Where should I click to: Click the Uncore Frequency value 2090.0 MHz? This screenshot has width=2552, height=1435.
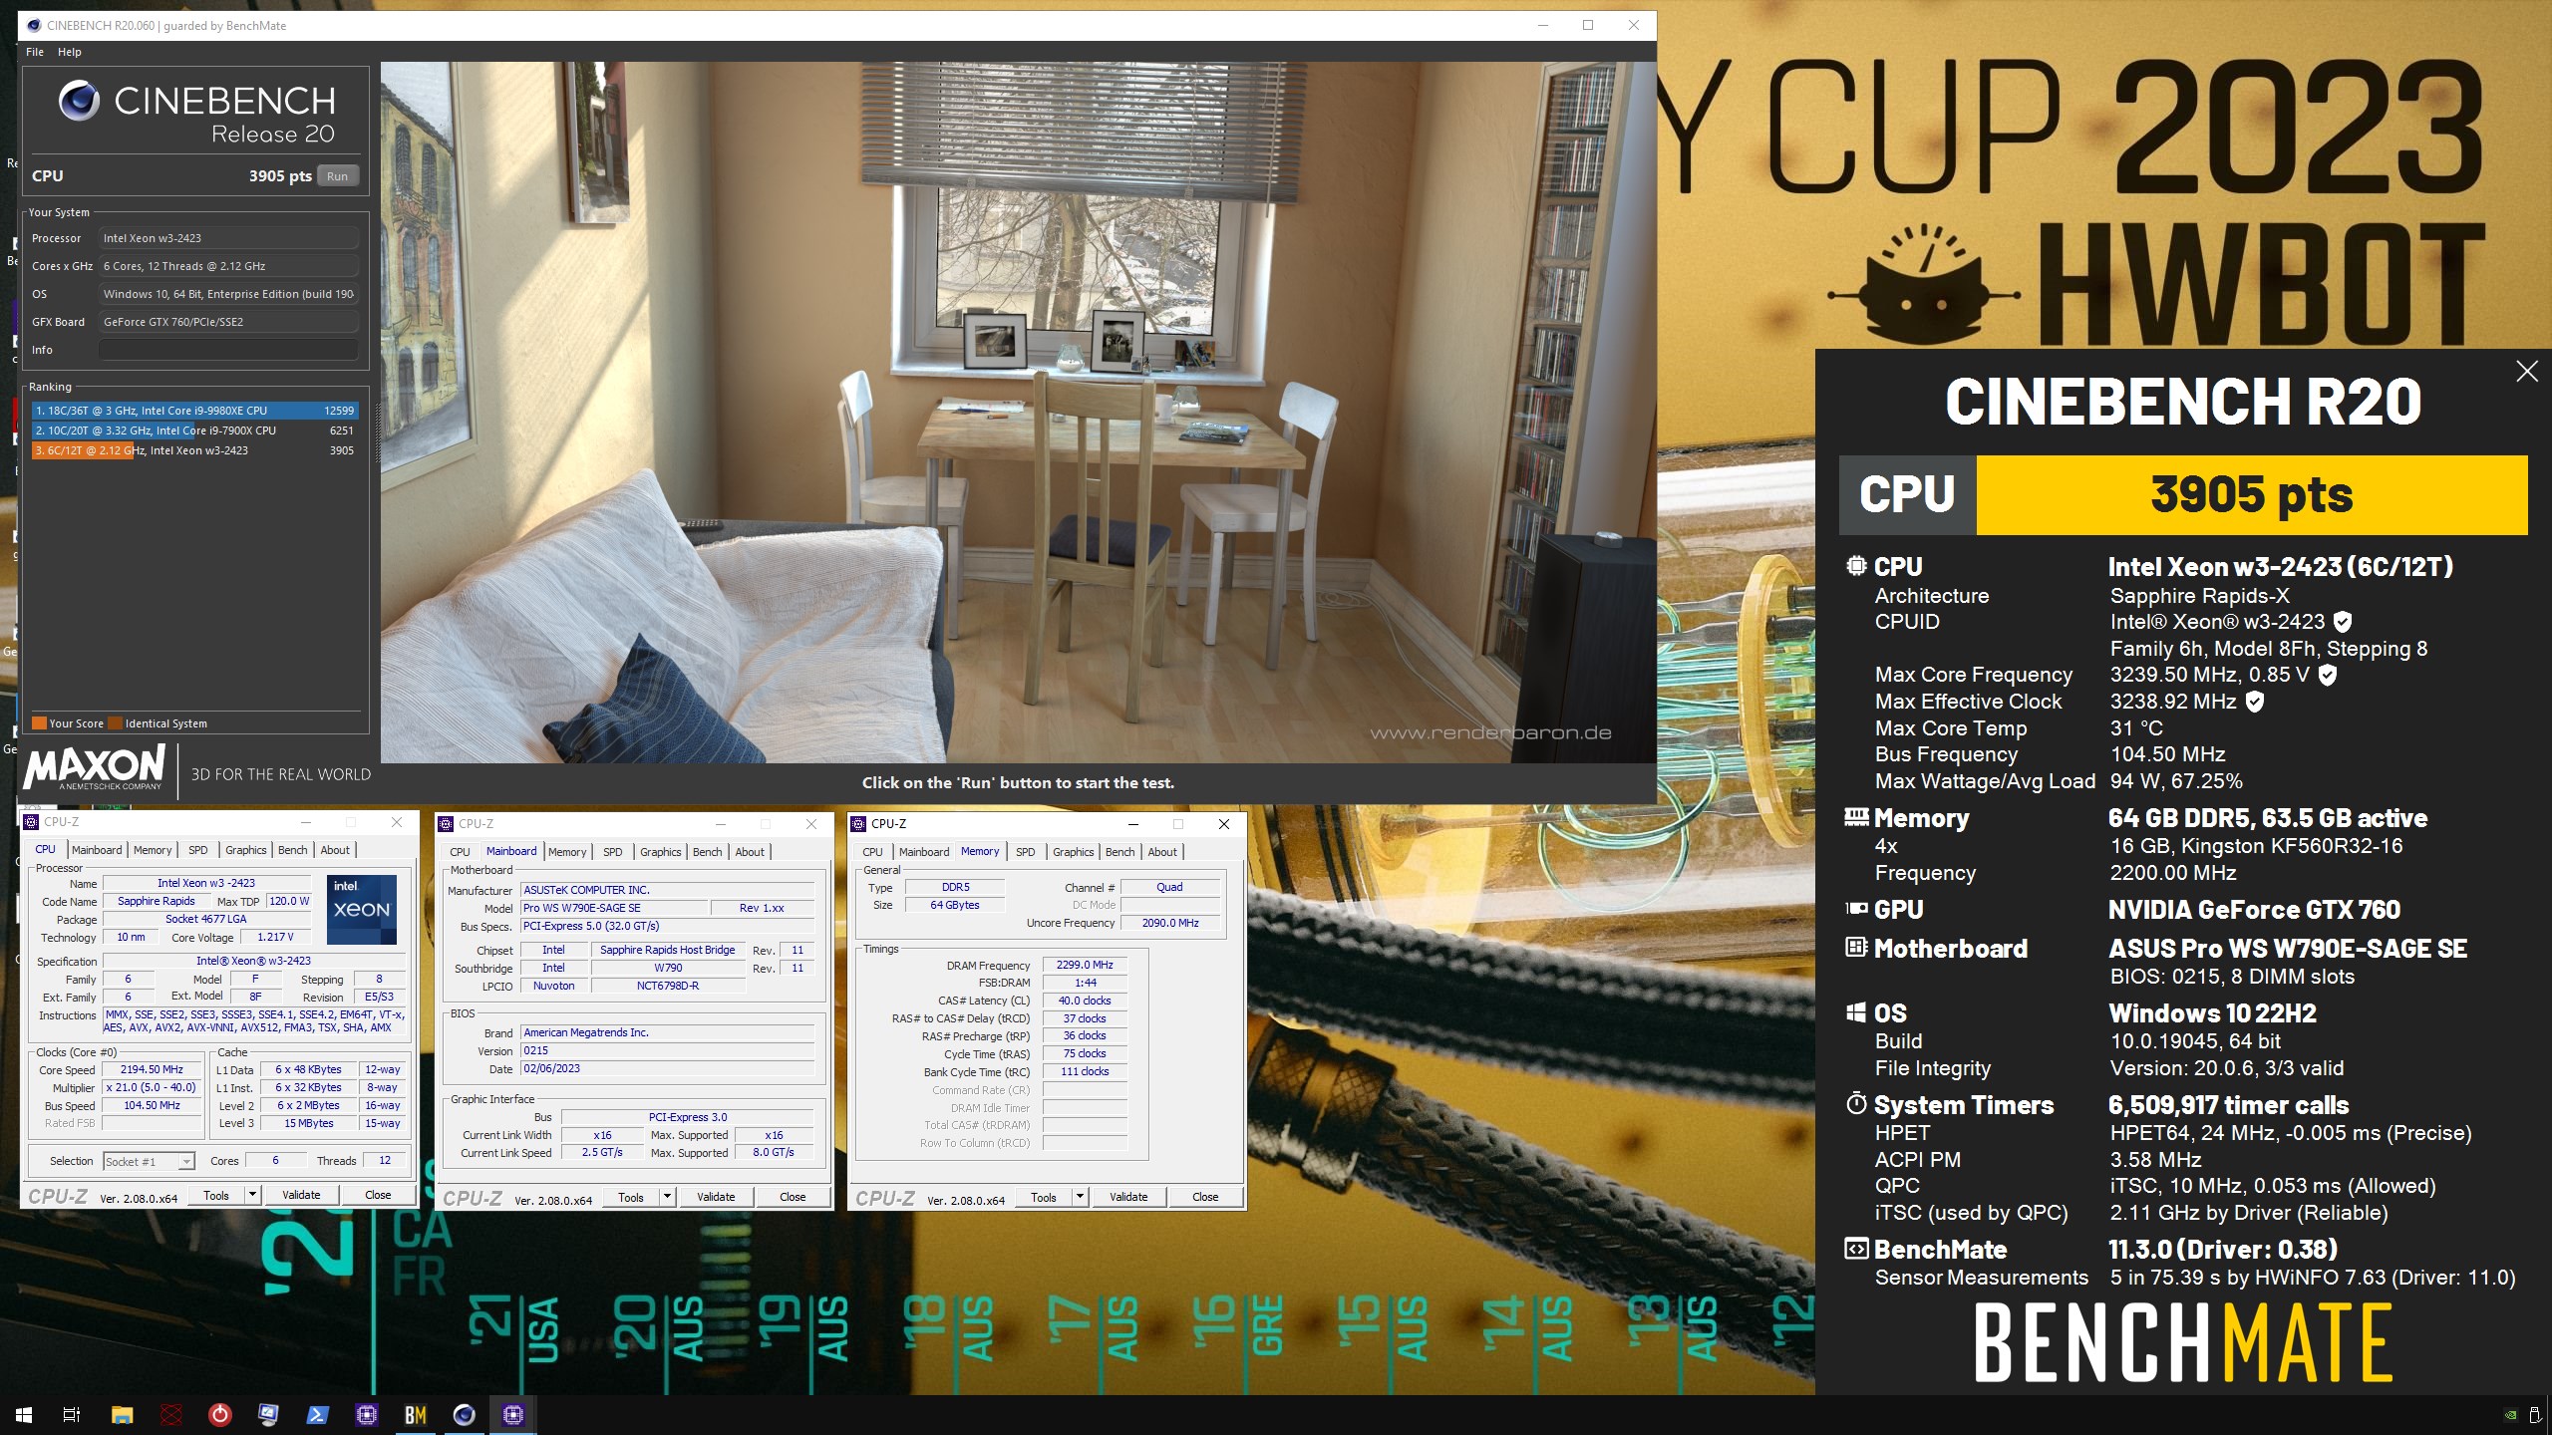(1170, 923)
